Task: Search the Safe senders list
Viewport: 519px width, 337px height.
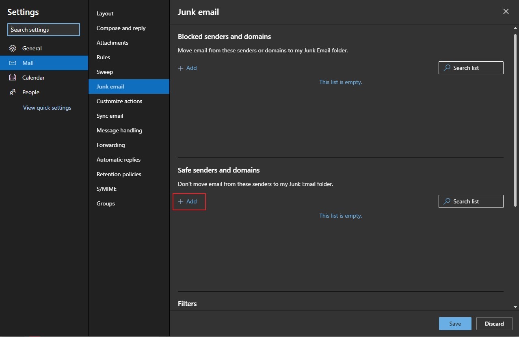Action: pos(471,201)
